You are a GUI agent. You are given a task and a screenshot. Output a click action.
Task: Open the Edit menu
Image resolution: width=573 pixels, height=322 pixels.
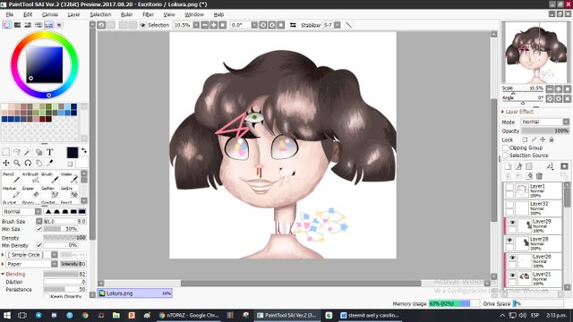(28, 14)
